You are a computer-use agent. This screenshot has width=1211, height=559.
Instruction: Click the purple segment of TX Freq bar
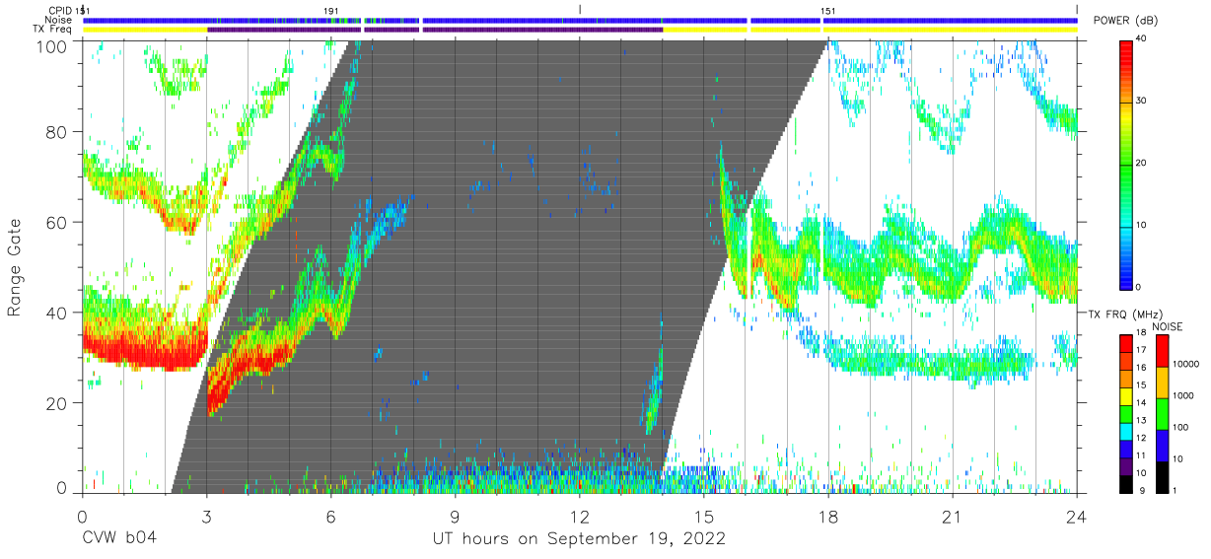pos(434,30)
